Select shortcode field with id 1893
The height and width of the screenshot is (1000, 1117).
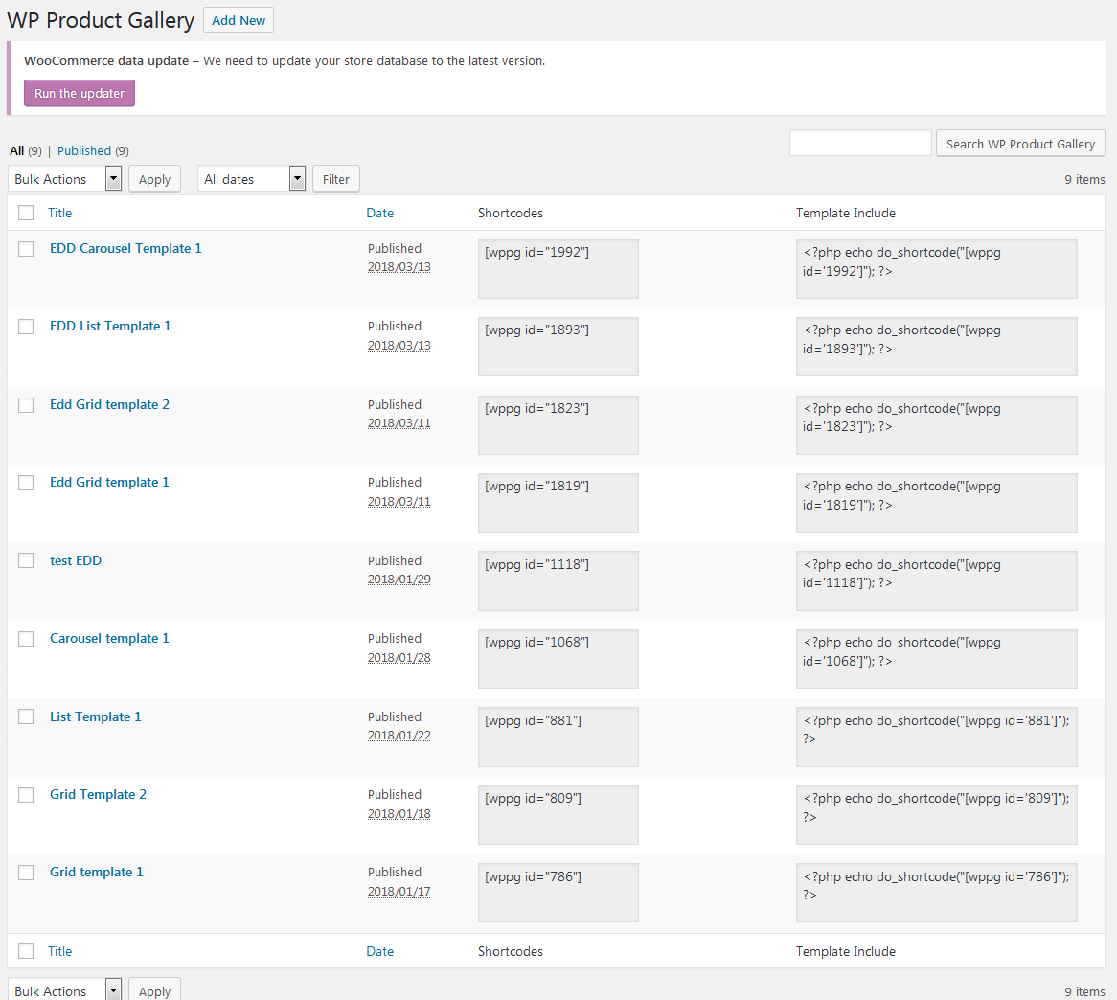(x=558, y=346)
